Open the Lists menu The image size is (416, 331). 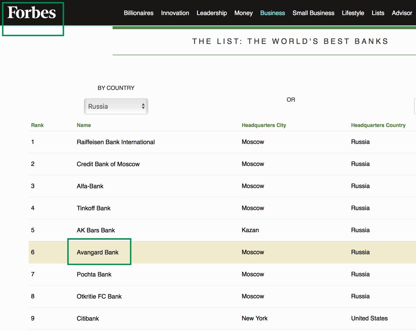point(378,13)
